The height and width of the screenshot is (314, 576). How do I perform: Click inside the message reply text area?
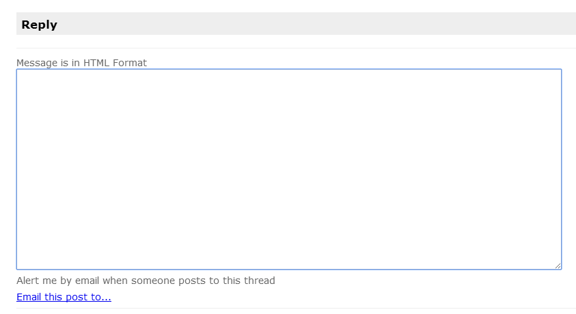pos(288,169)
